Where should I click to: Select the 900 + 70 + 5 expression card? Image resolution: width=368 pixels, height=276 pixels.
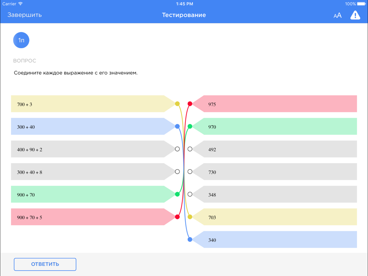coord(93,217)
